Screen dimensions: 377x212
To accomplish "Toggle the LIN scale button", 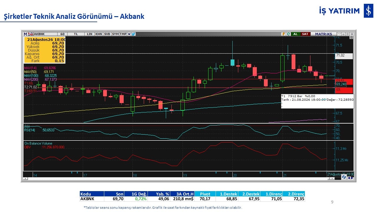I will [x=90, y=34].
